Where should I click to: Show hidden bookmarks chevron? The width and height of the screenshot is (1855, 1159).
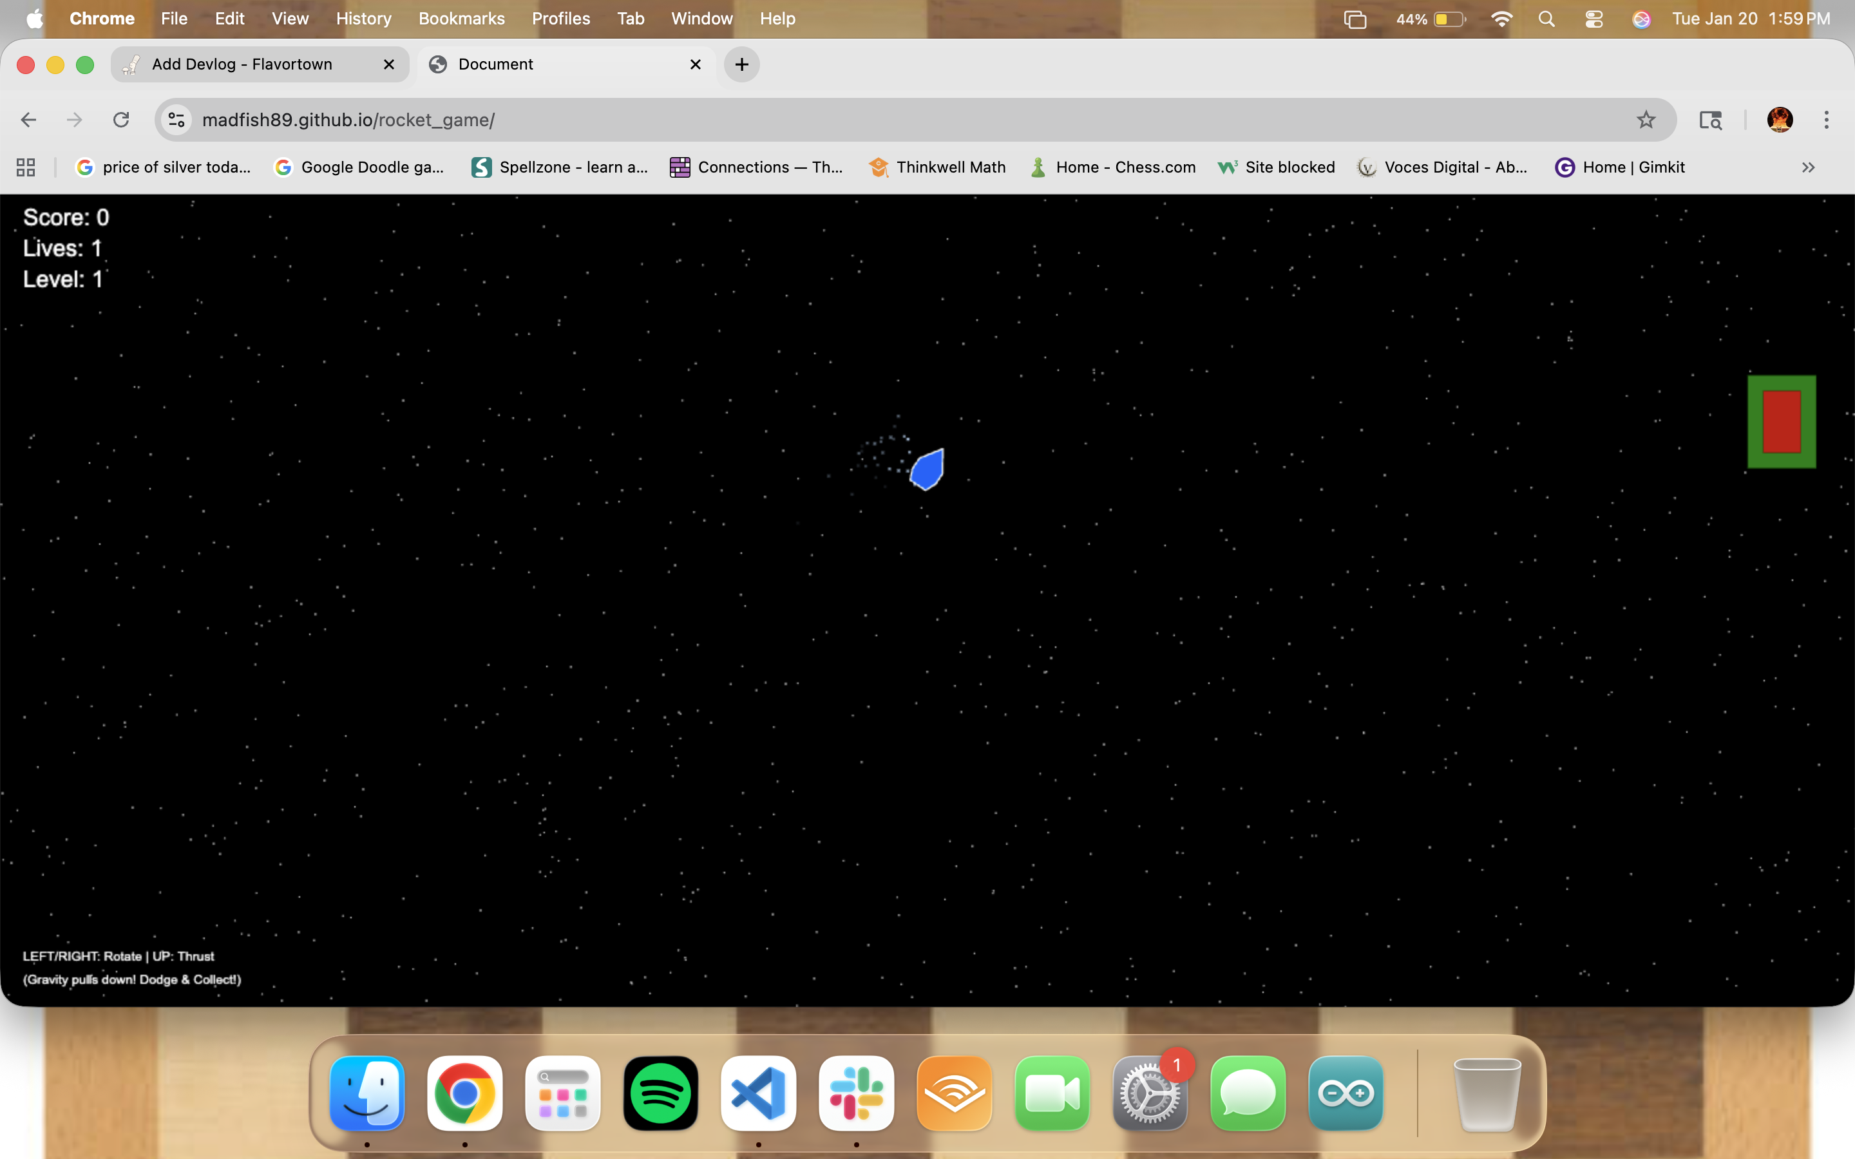click(1807, 167)
